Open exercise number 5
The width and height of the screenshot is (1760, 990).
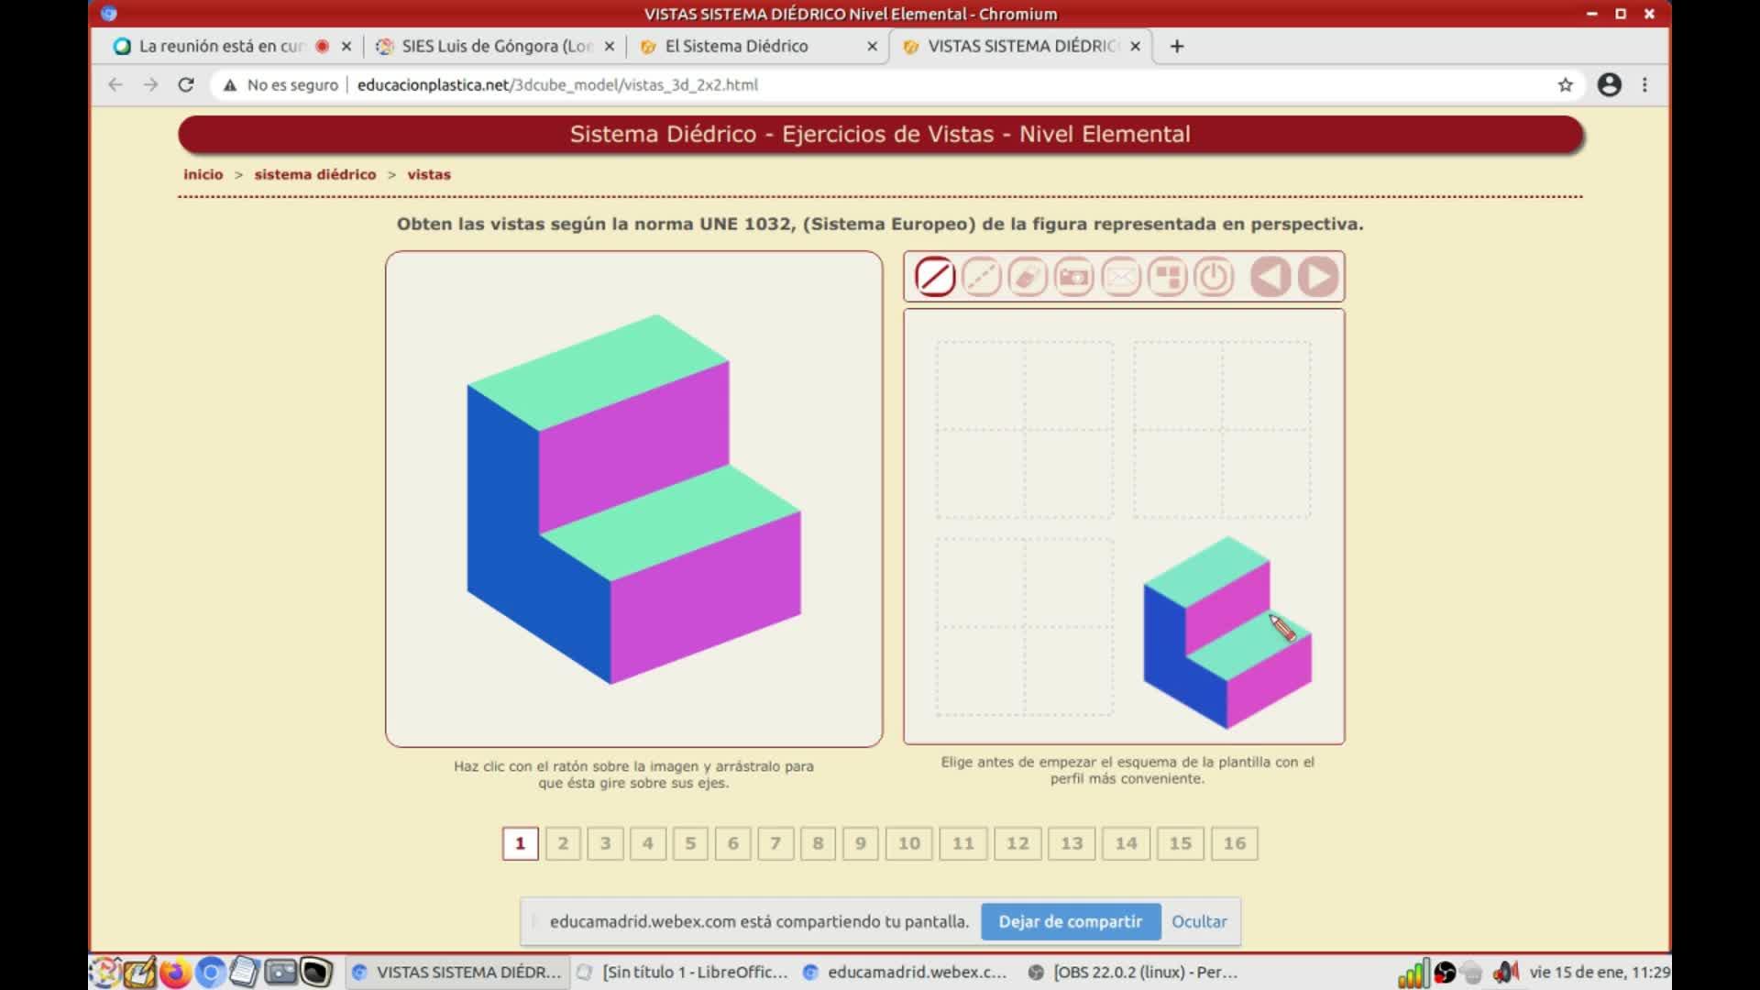(690, 843)
